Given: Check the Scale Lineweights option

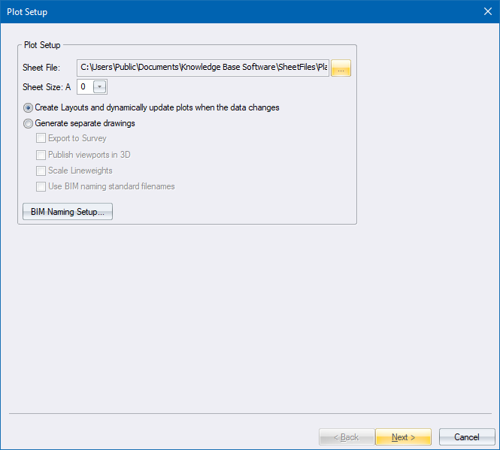Looking at the screenshot, I should click(x=41, y=171).
